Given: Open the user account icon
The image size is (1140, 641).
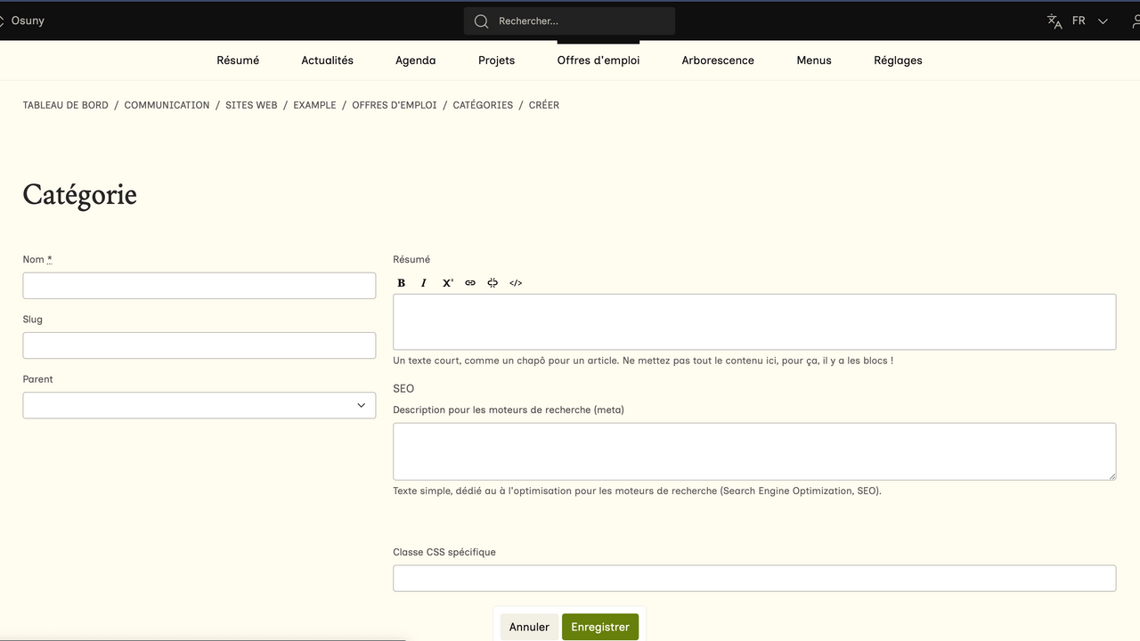Looking at the screenshot, I should pyautogui.click(x=1134, y=21).
